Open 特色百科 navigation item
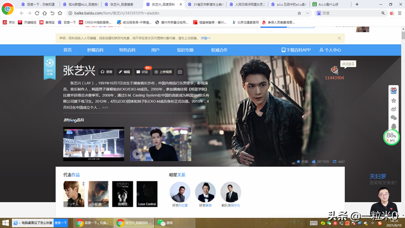This screenshot has height=228, width=405. point(127,50)
